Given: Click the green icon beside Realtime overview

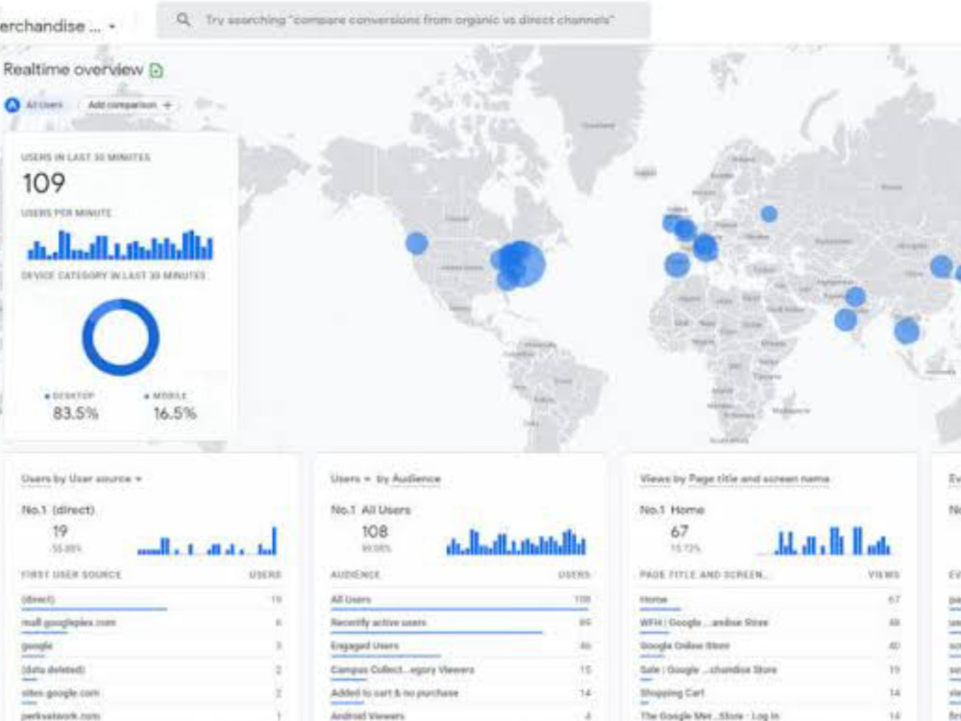Looking at the screenshot, I should (157, 70).
